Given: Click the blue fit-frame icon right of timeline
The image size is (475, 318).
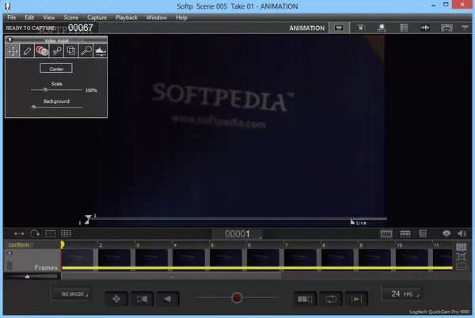Looking at the screenshot, I should [462, 257].
